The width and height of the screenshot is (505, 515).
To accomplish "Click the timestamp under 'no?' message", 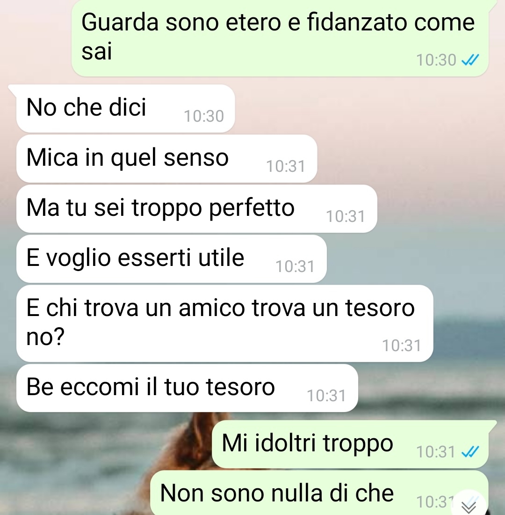I will [402, 346].
